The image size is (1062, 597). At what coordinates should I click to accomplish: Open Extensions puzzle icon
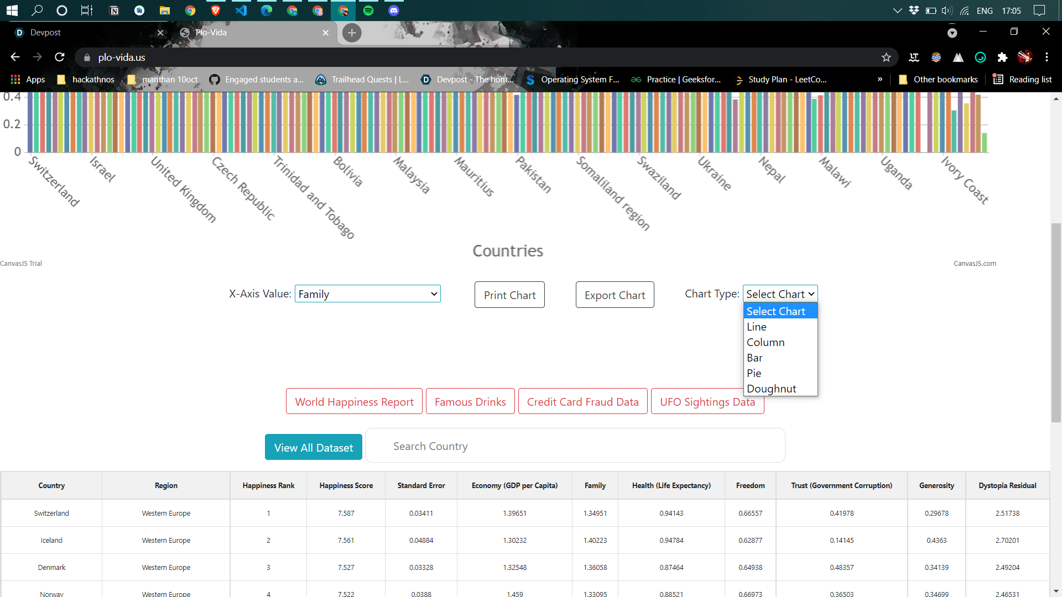tap(1002, 57)
